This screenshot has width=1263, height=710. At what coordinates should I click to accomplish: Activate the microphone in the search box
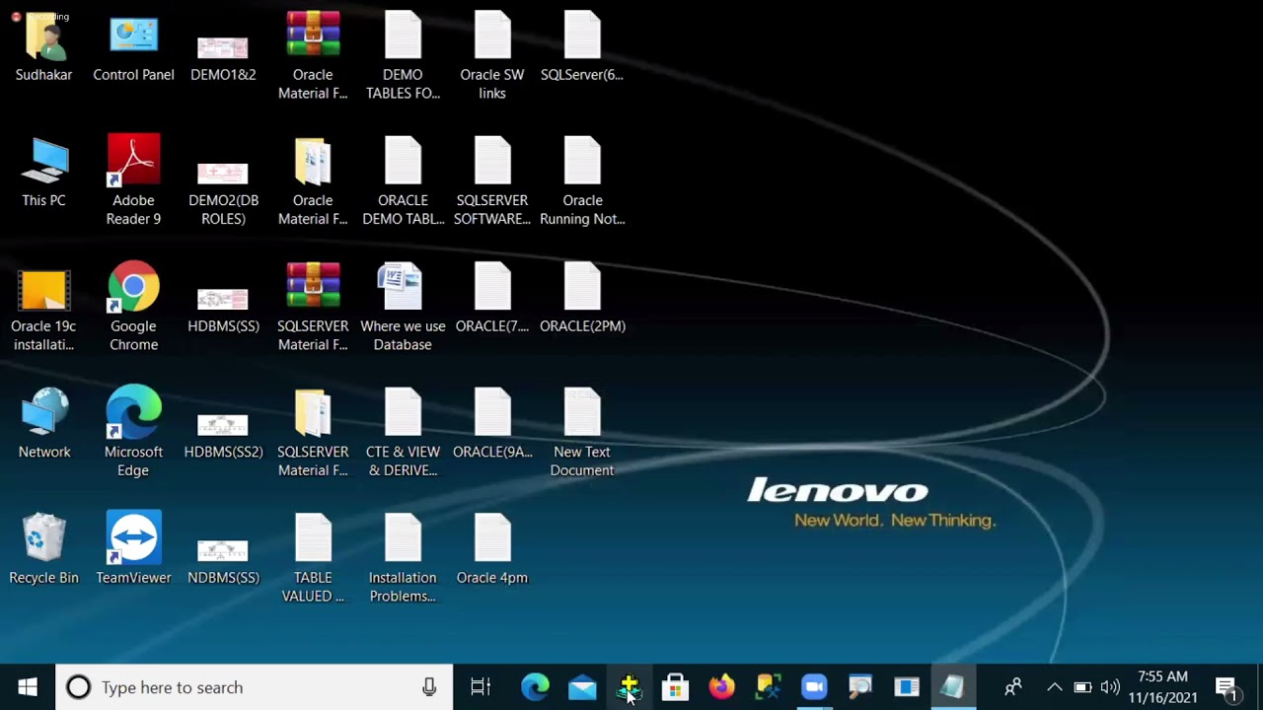pyautogui.click(x=429, y=687)
